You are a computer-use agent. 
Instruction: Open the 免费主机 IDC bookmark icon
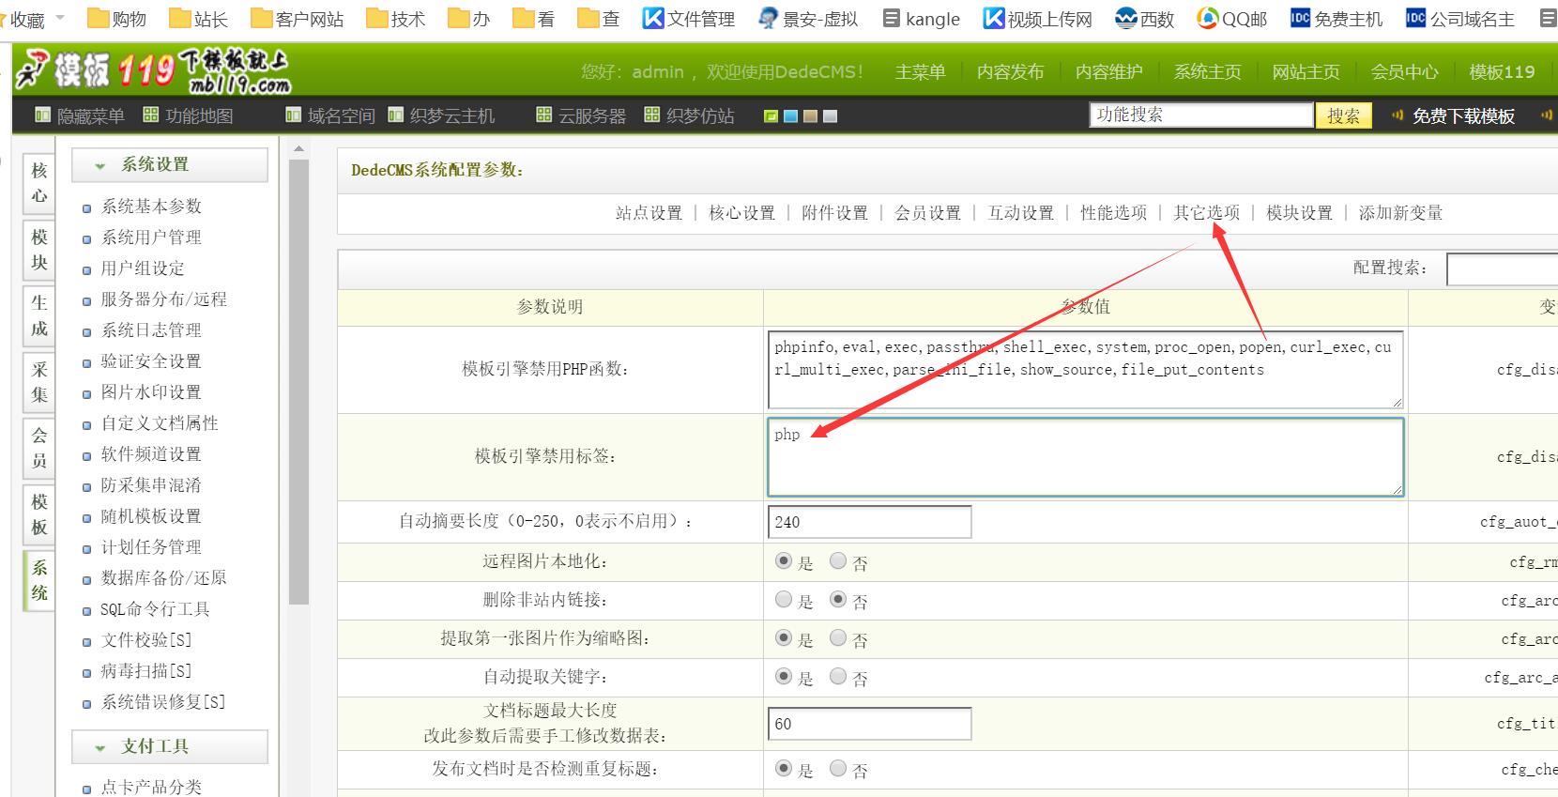1300,18
